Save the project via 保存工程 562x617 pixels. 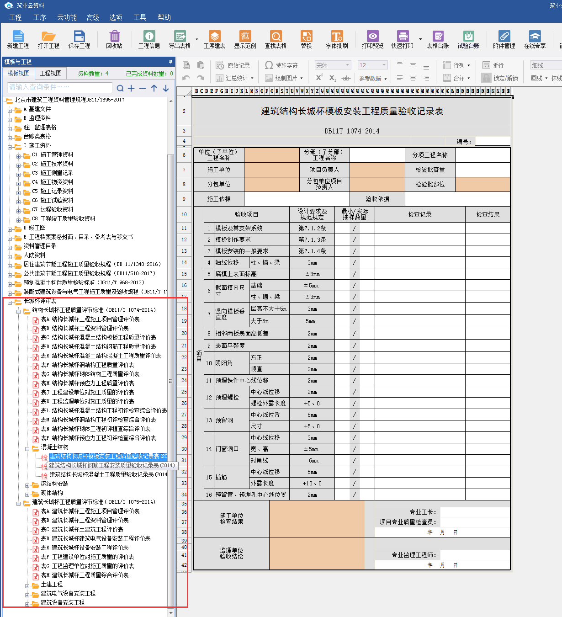79,39
